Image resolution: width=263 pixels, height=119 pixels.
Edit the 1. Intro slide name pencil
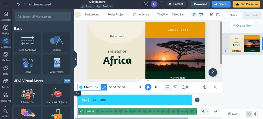pos(104,87)
